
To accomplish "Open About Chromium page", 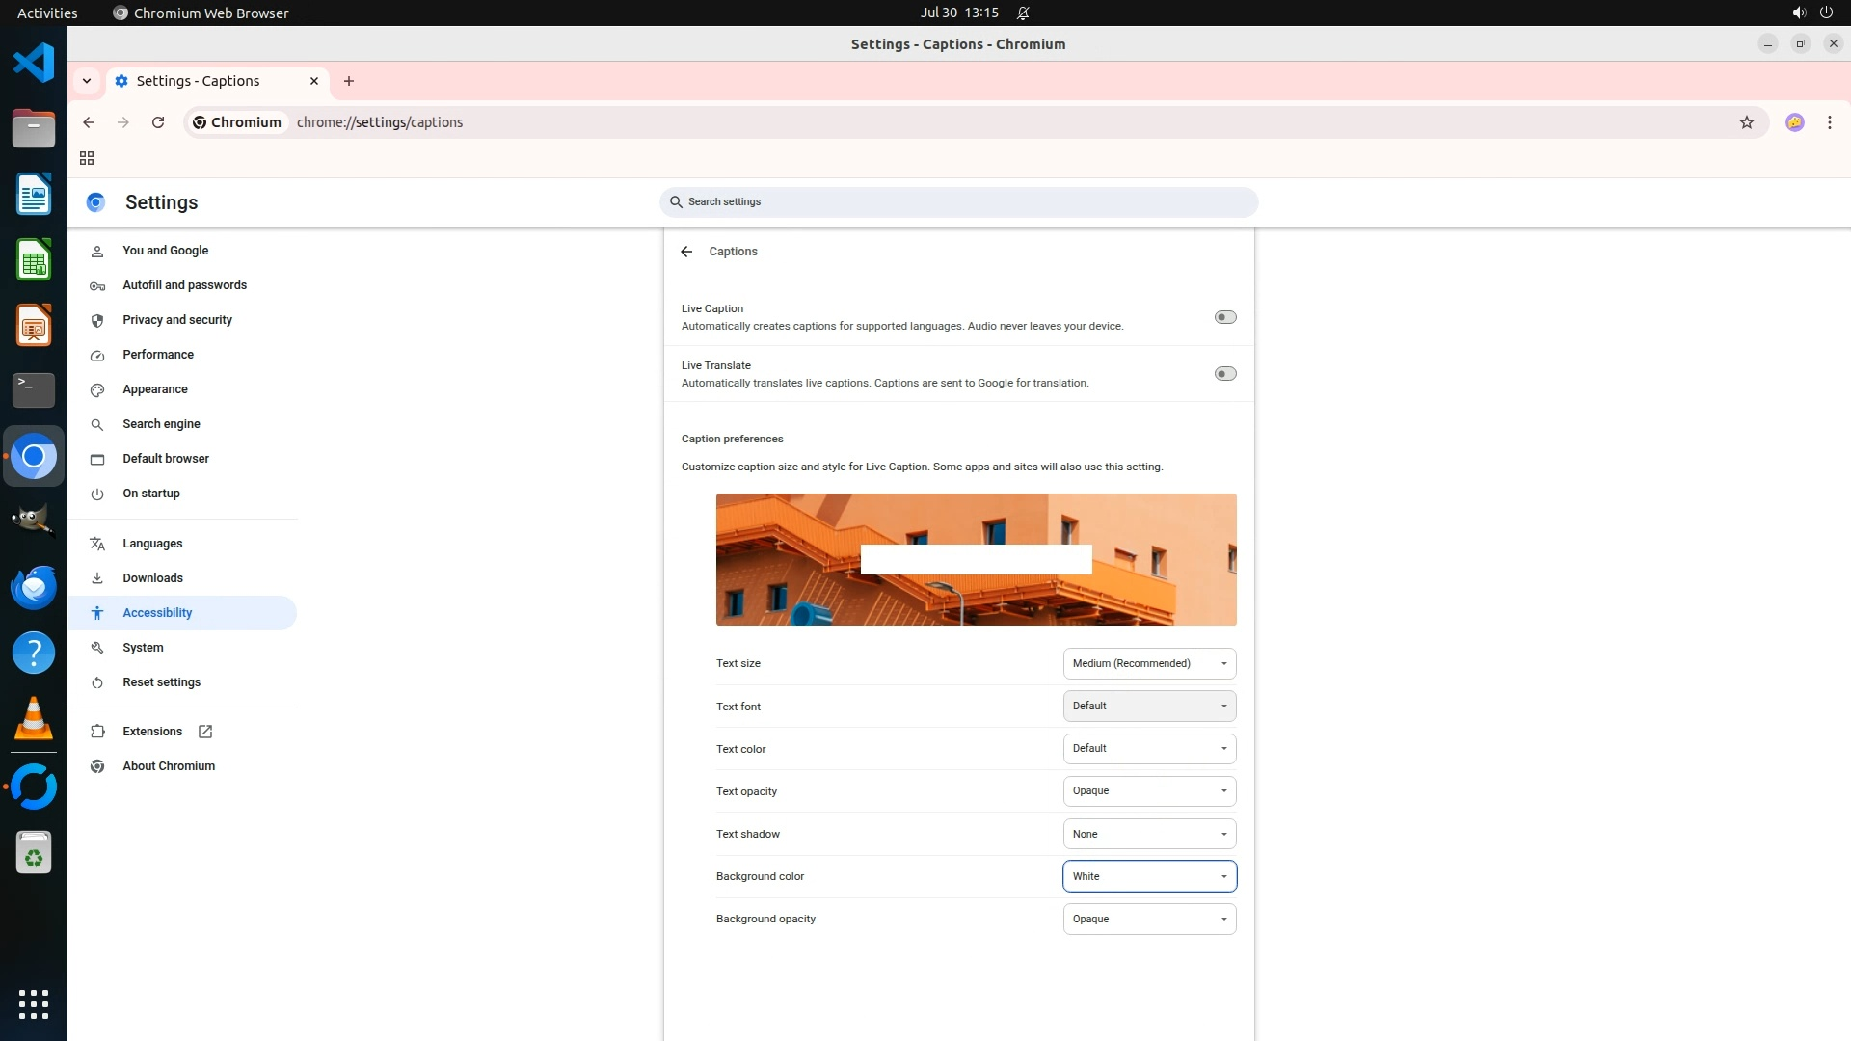I will coord(169,766).
